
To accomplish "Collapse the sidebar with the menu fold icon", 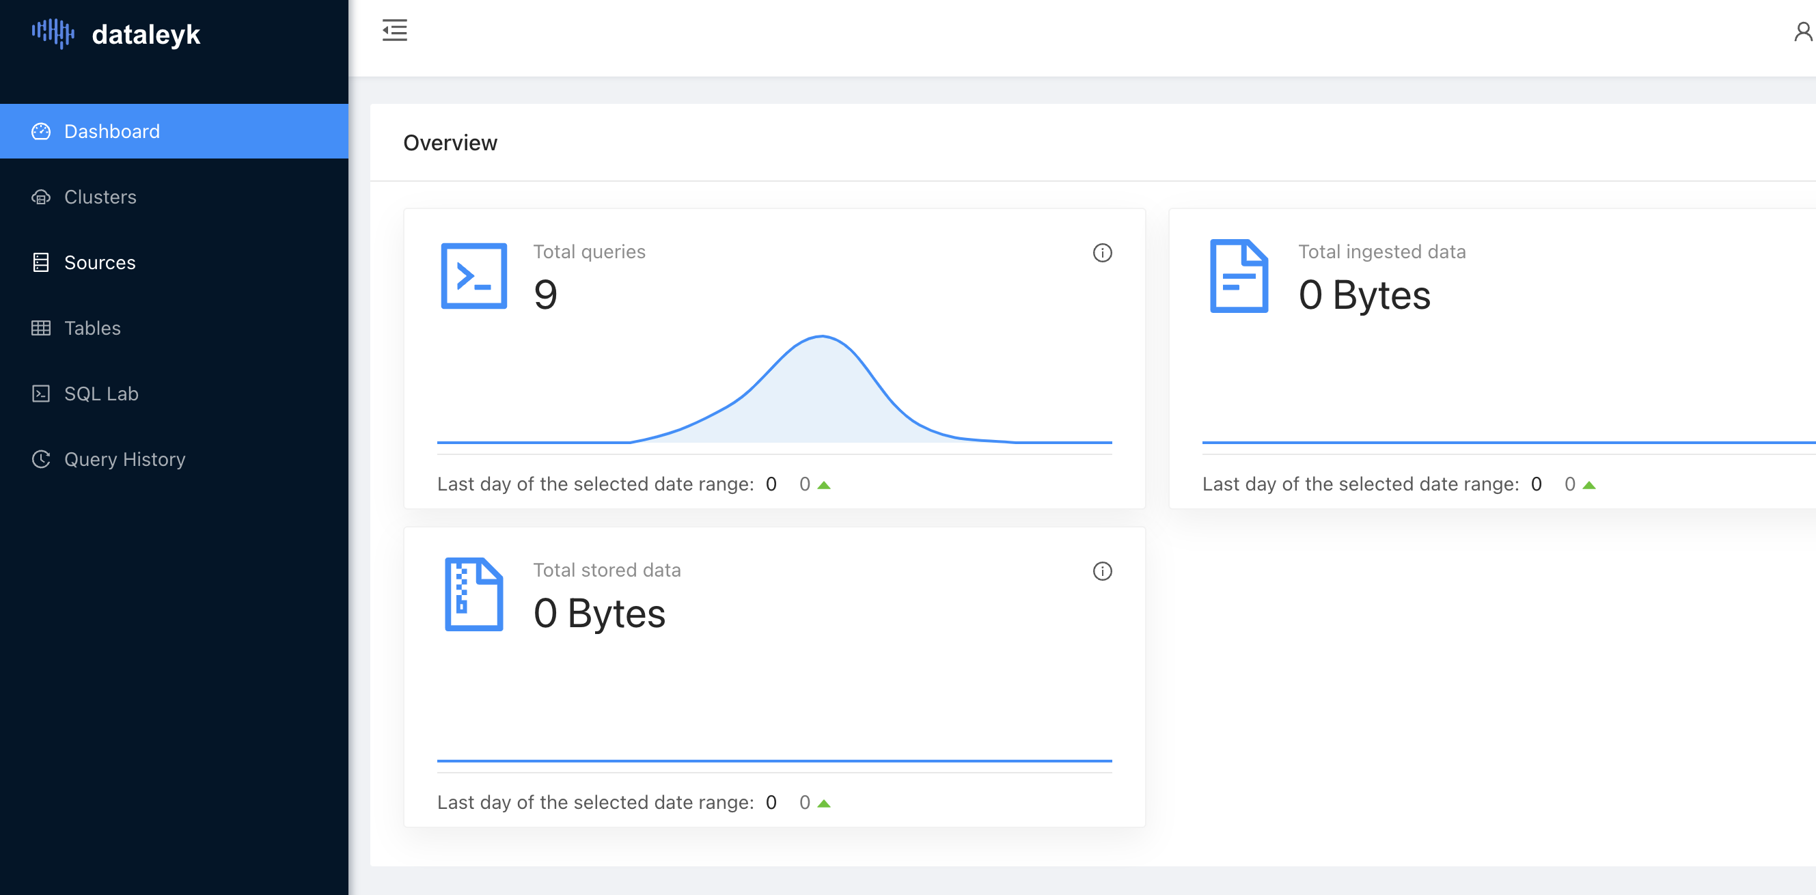I will point(395,30).
